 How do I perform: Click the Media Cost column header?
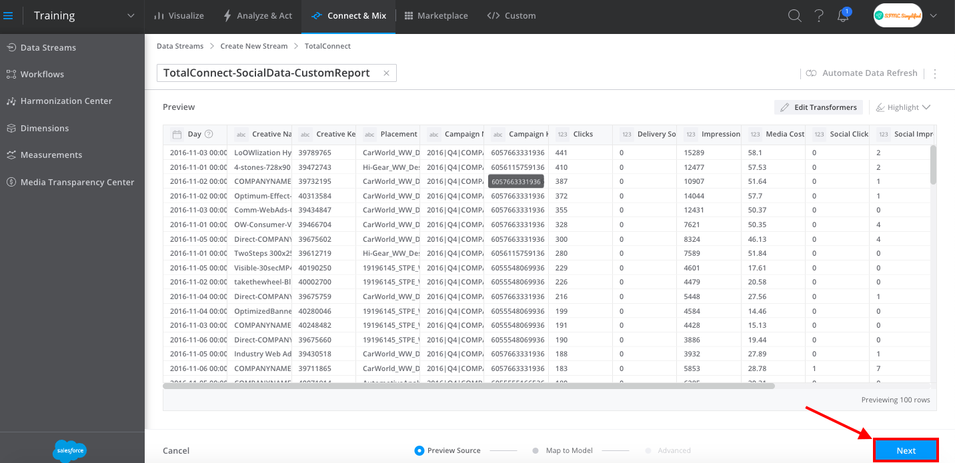(x=773, y=135)
